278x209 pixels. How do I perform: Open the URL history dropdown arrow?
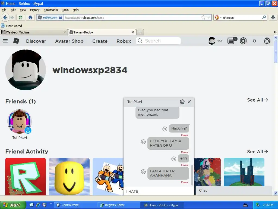tap(209, 17)
